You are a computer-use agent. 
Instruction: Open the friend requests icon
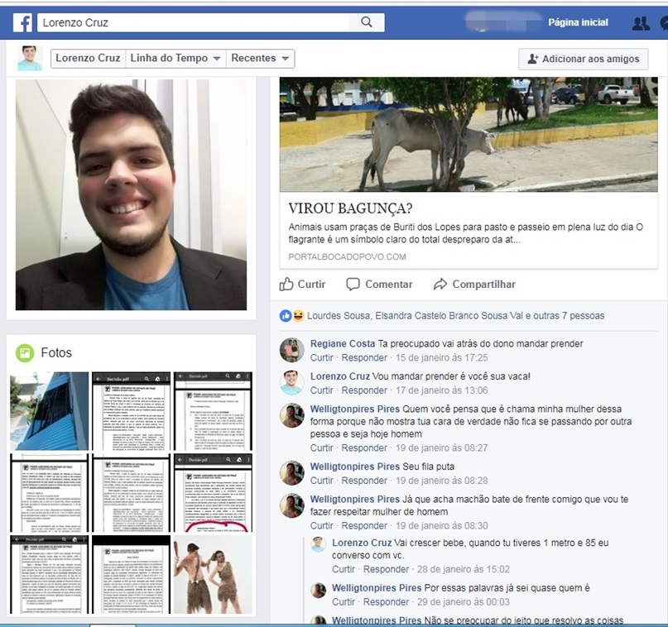point(640,23)
